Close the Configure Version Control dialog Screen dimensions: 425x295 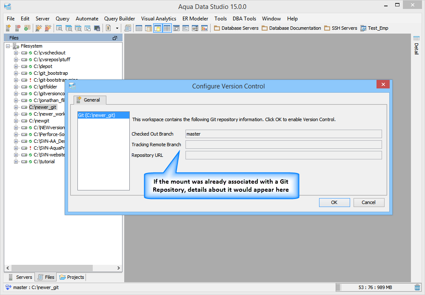(383, 85)
